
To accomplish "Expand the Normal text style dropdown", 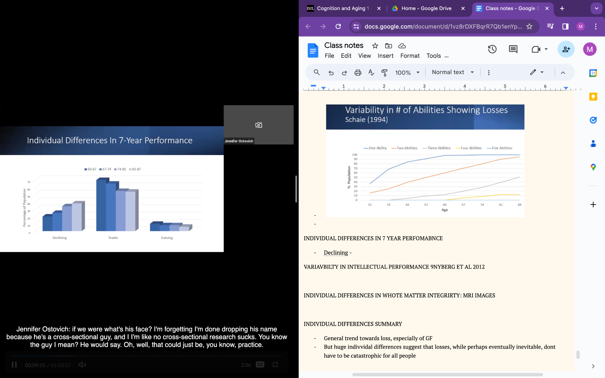I will point(453,72).
